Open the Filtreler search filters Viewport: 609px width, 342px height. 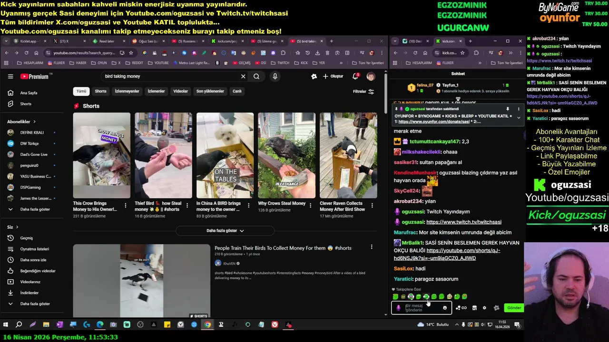363,92
